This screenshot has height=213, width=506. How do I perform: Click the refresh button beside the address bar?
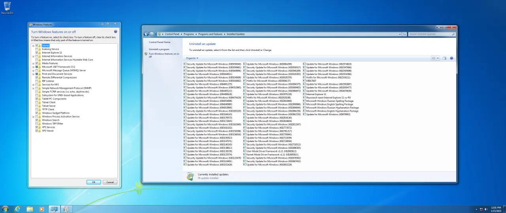click(x=404, y=34)
